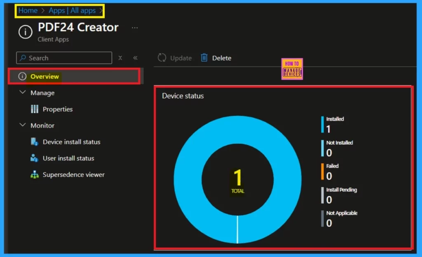This screenshot has height=257, width=422.
Task: Collapse the Monitor section chevron
Action: 23,125
